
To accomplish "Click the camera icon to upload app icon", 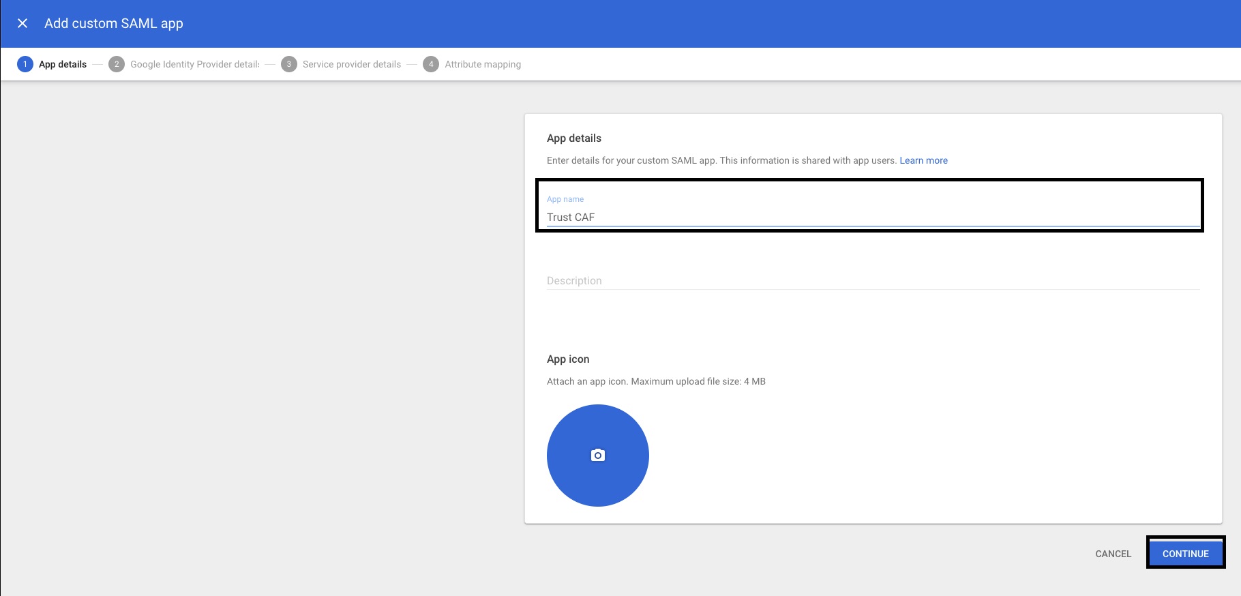I will click(598, 456).
